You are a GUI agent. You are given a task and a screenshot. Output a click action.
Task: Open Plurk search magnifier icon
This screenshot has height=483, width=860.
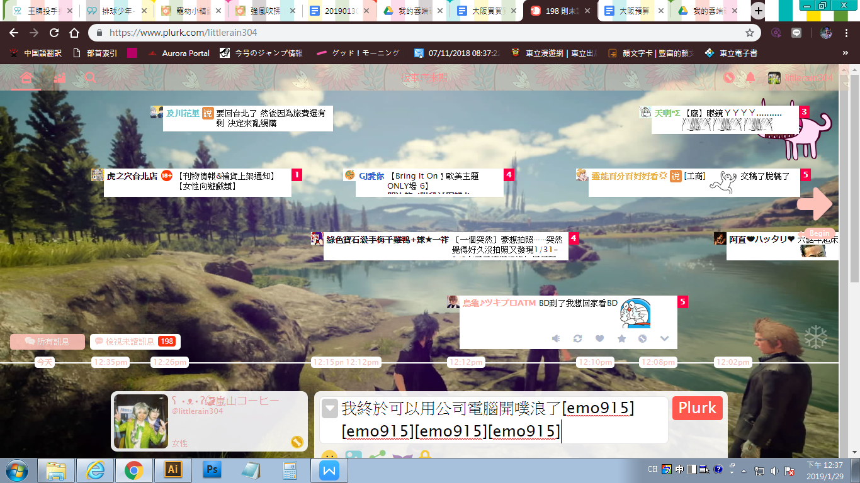pyautogui.click(x=91, y=78)
